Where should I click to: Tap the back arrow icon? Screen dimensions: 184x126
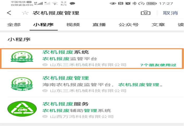9,13
